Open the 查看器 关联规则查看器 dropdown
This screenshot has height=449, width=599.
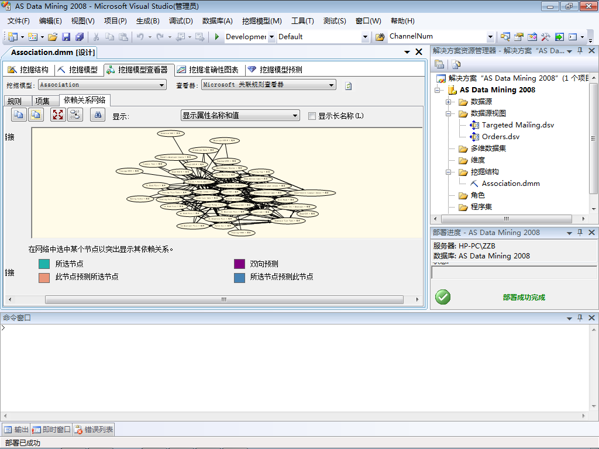tap(331, 85)
